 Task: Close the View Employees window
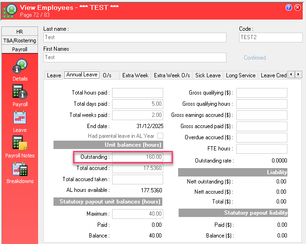click(298, 7)
